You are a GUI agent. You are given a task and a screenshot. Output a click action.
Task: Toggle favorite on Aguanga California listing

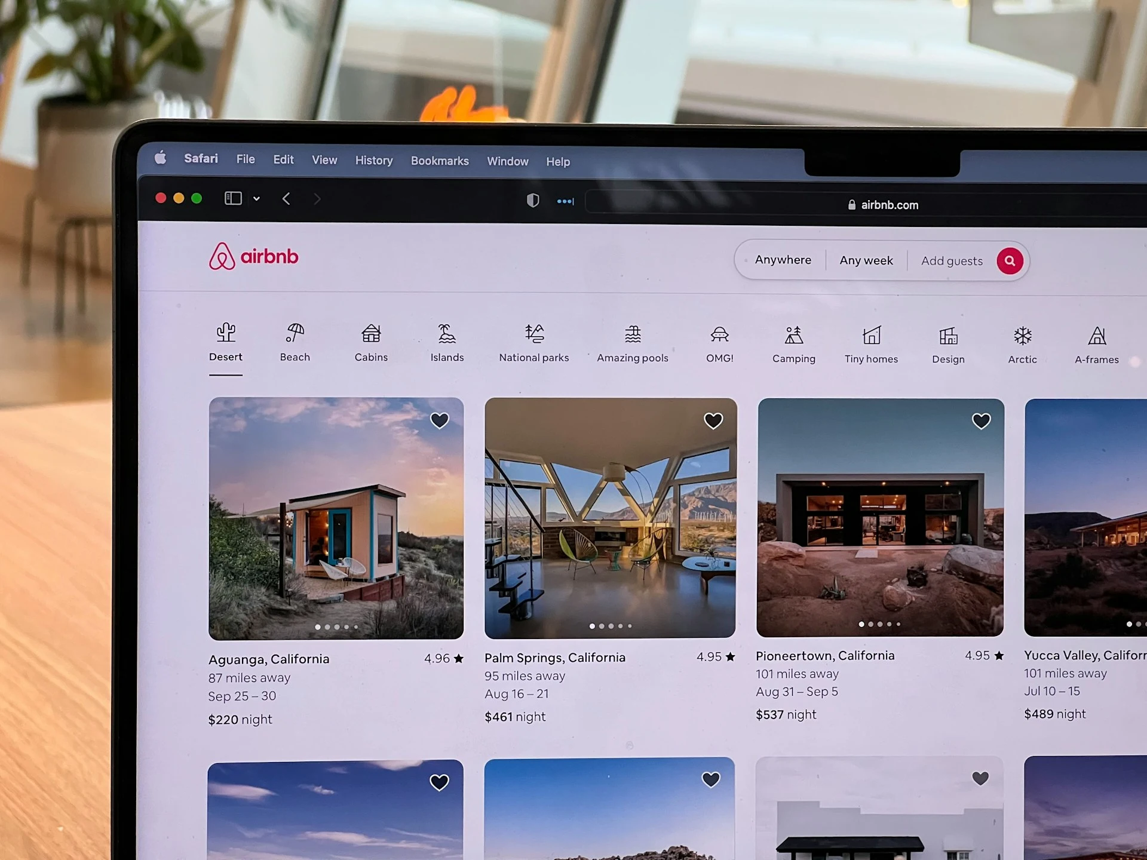(x=440, y=420)
